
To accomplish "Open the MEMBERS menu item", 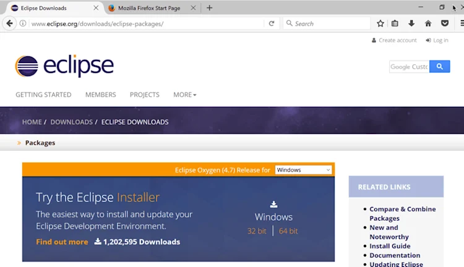I will click(x=101, y=95).
